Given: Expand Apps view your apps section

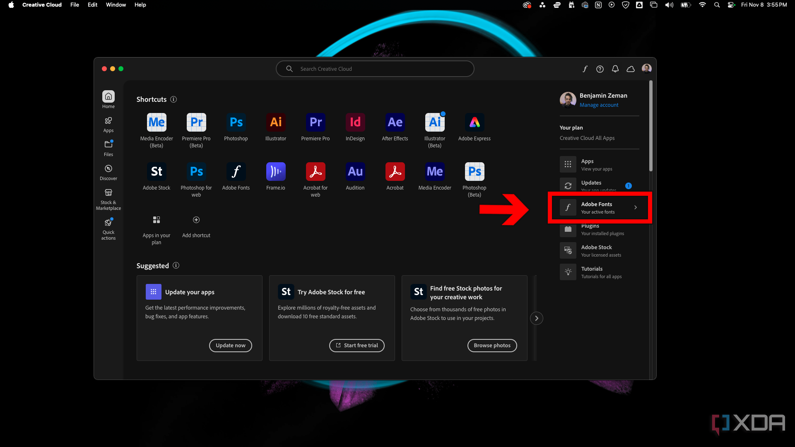Looking at the screenshot, I should point(599,164).
